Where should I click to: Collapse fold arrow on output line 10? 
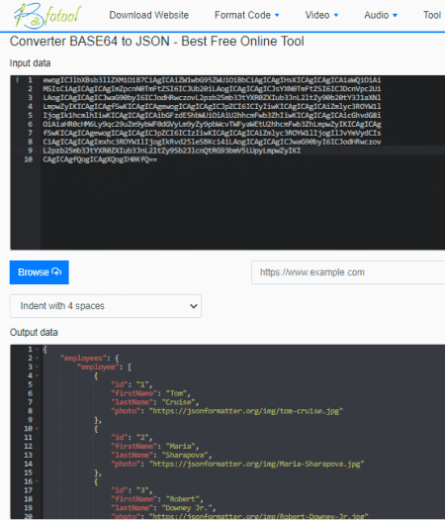37,429
